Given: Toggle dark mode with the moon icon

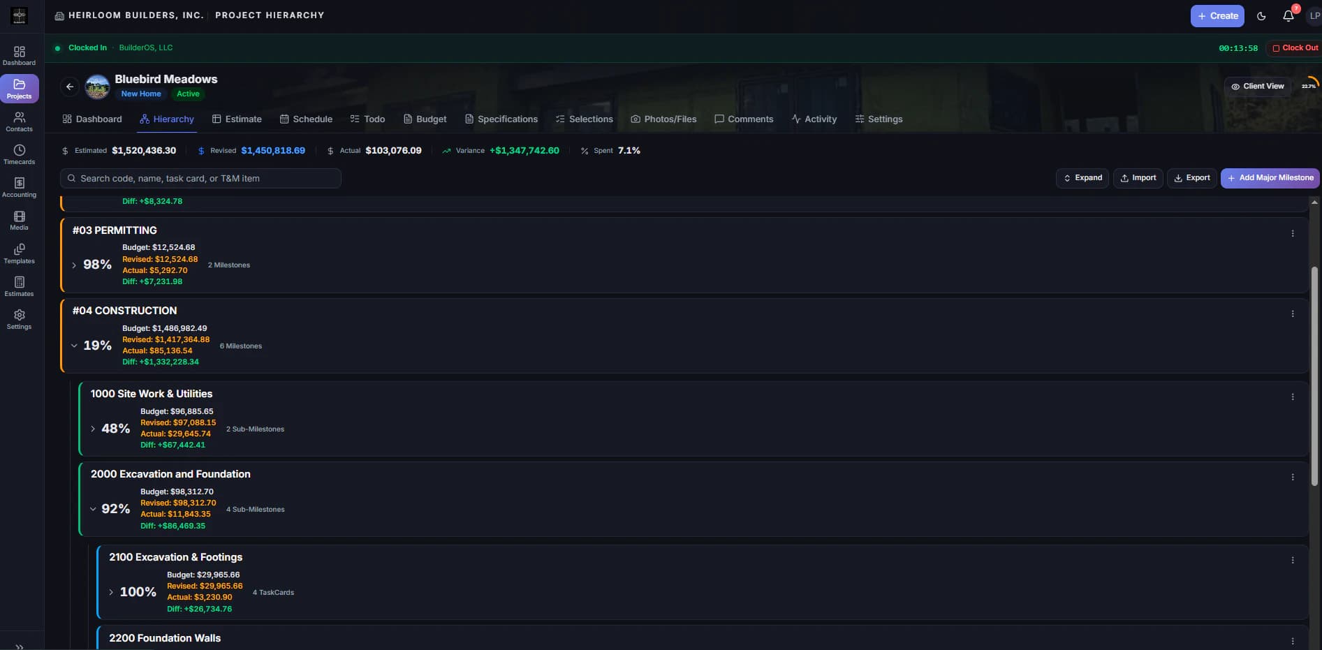Looking at the screenshot, I should pyautogui.click(x=1261, y=16).
